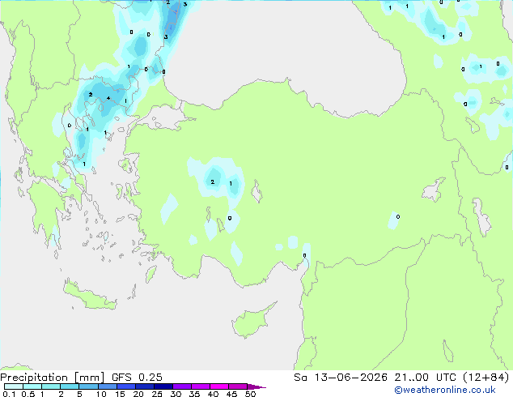Viewport: 513px width, 397px height.
Task: Click the 20–25 mm legend swatch
Action: pyautogui.click(x=145, y=386)
